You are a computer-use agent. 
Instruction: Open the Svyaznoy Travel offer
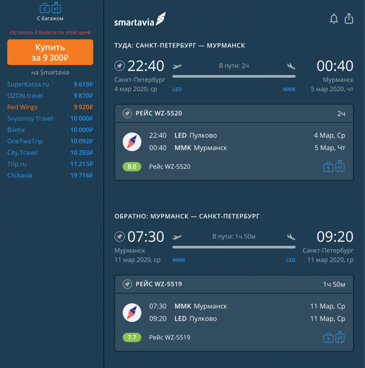tap(50, 119)
